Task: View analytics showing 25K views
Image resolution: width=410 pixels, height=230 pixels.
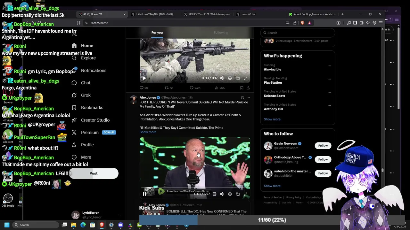Action: (x=220, y=88)
